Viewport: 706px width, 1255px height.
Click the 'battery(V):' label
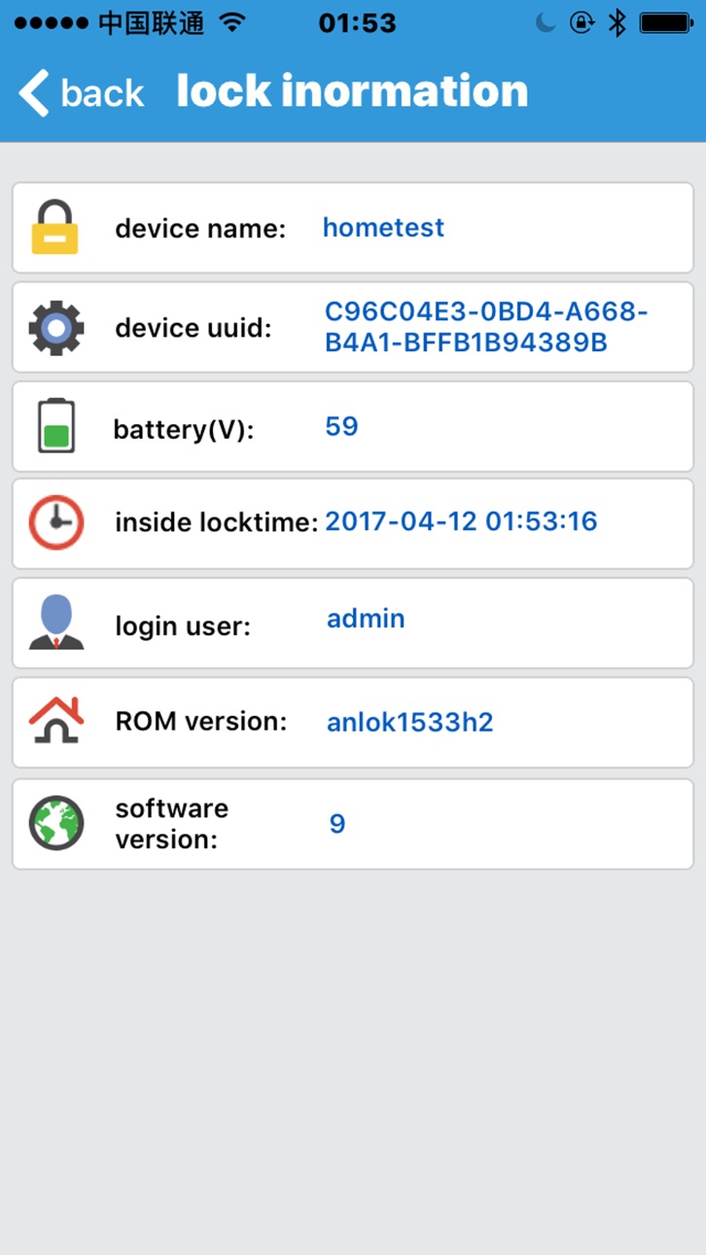click(x=184, y=429)
